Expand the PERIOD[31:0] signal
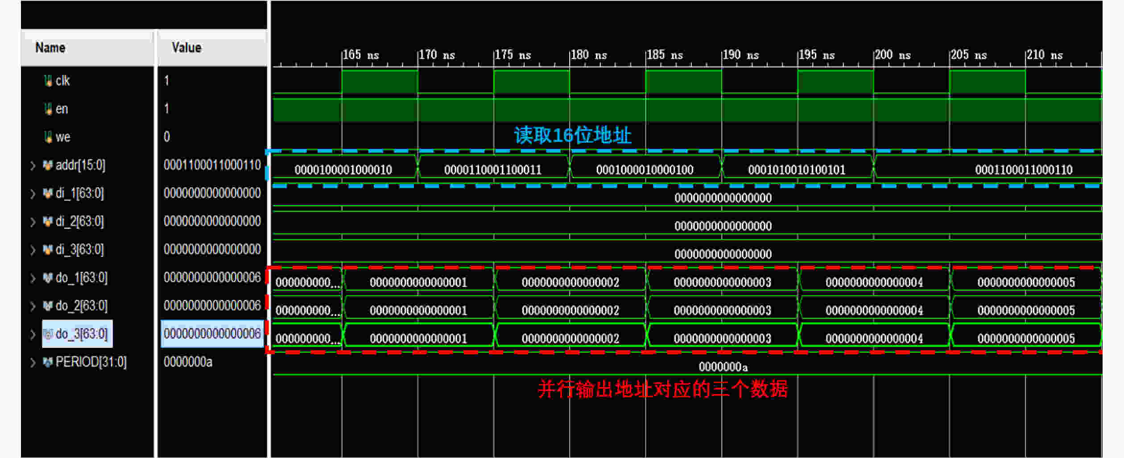Viewport: 1124px width, 458px height. (33, 363)
